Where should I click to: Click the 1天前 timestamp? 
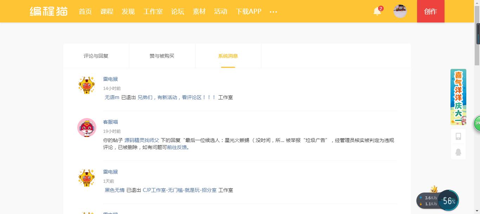[x=109, y=181]
